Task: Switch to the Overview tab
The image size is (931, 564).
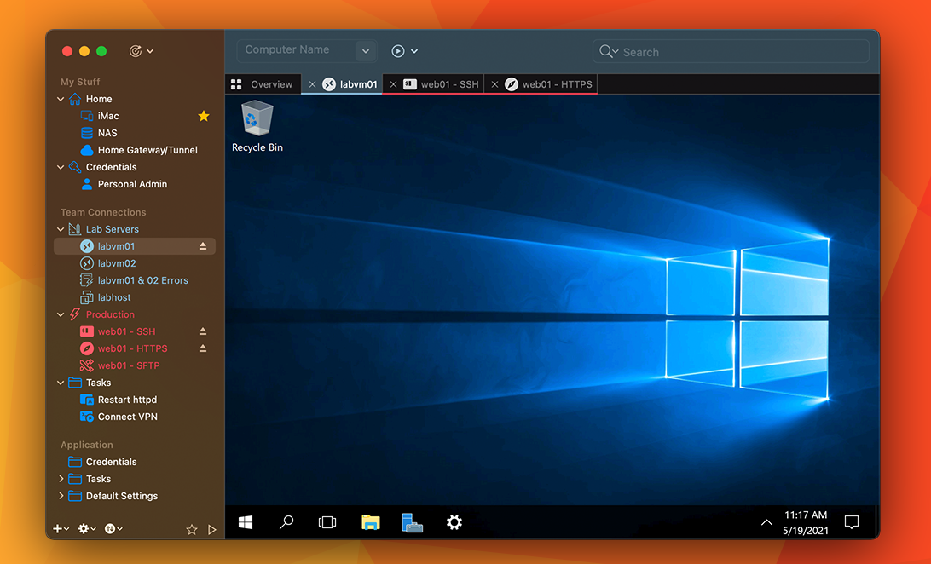Action: pos(263,84)
